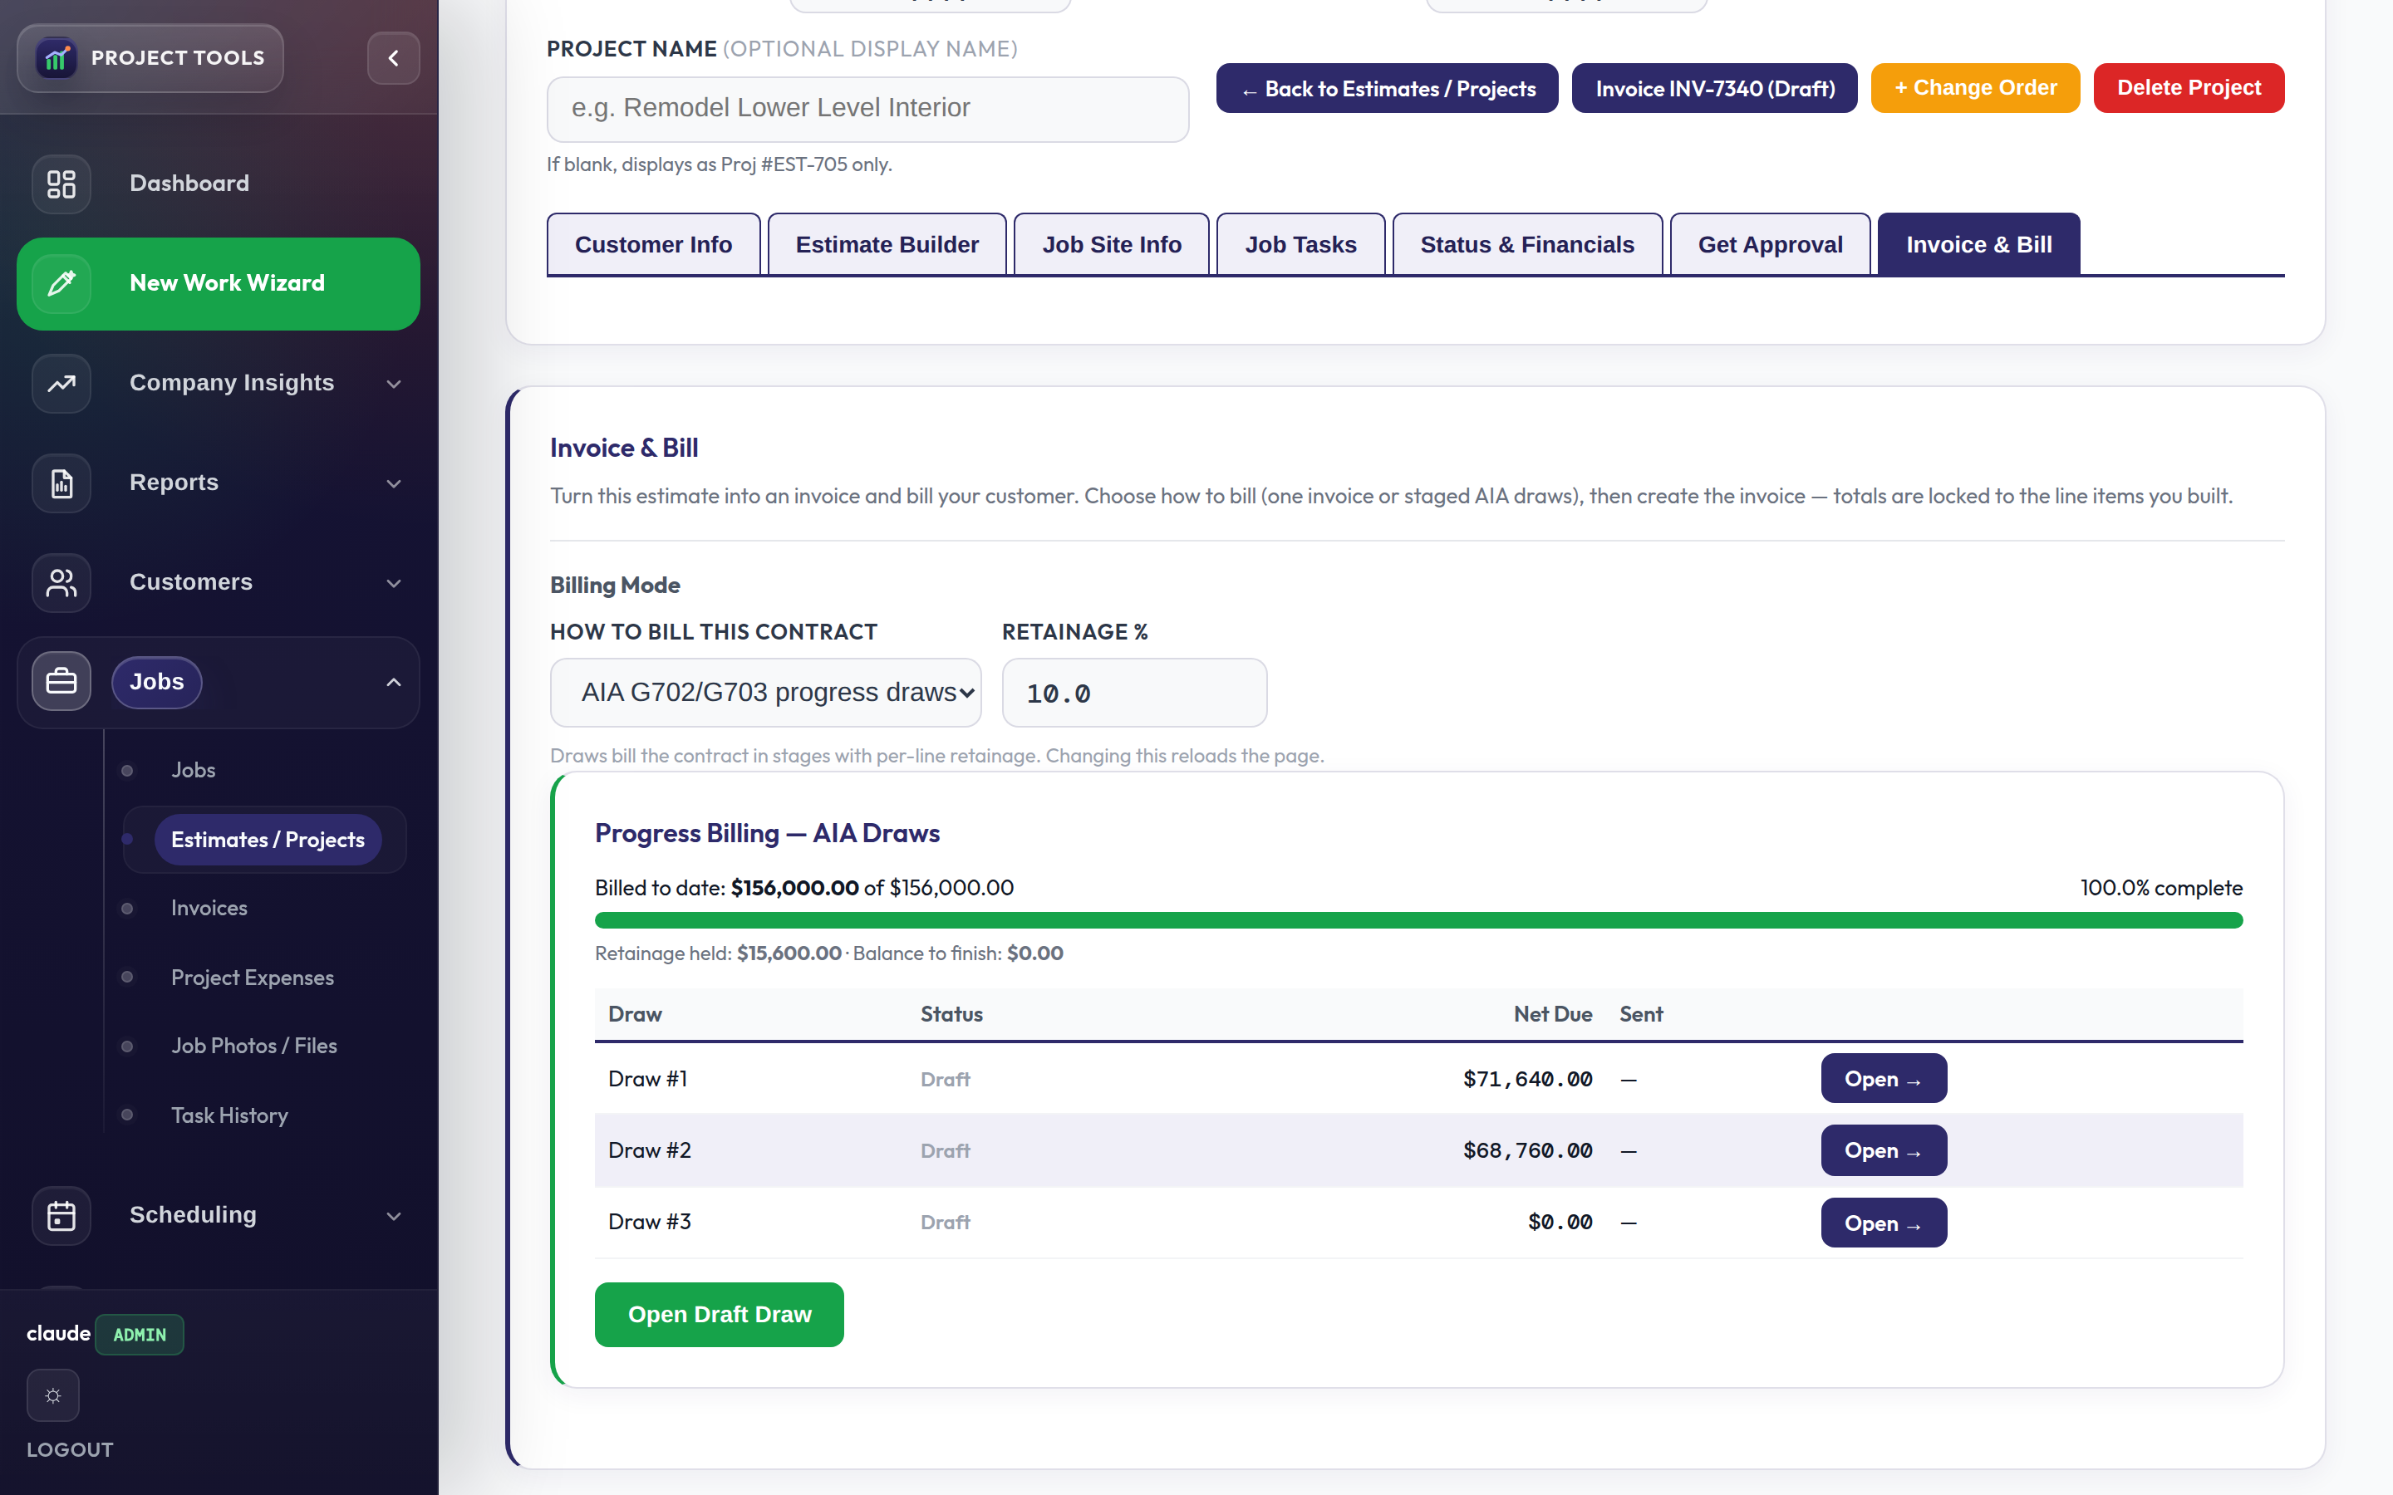Click the Draw #3 net due $0.00
Image resolution: width=2393 pixels, height=1495 pixels.
click(x=1560, y=1222)
